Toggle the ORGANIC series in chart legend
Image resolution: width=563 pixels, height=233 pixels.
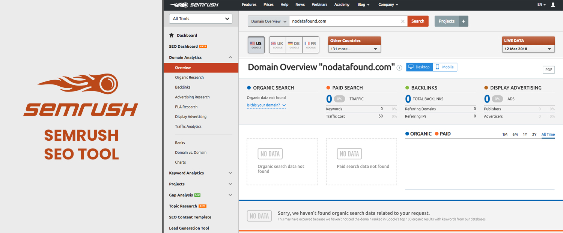pos(418,134)
